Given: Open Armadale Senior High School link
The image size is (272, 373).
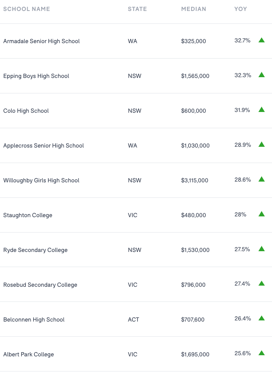Looking at the screenshot, I should pyautogui.click(x=42, y=41).
